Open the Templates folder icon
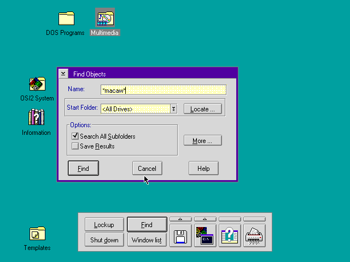Image resolution: width=350 pixels, height=262 pixels. 37,233
